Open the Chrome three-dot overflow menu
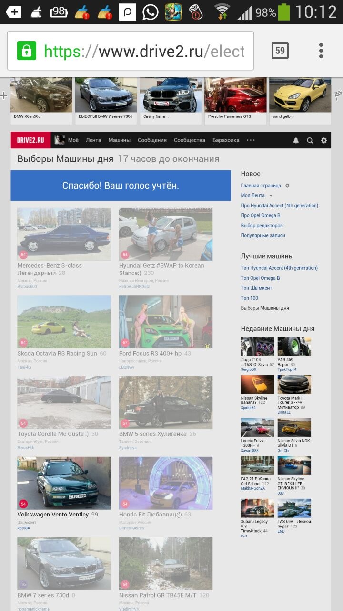 [321, 51]
